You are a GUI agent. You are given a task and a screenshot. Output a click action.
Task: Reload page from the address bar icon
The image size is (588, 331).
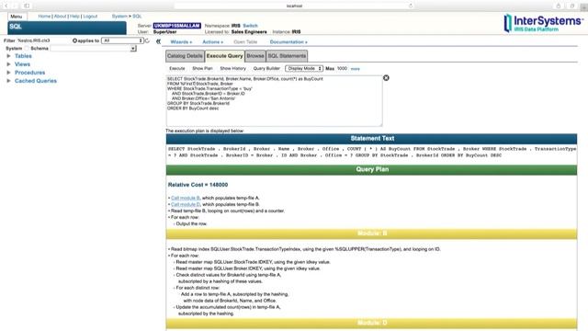(x=411, y=6)
